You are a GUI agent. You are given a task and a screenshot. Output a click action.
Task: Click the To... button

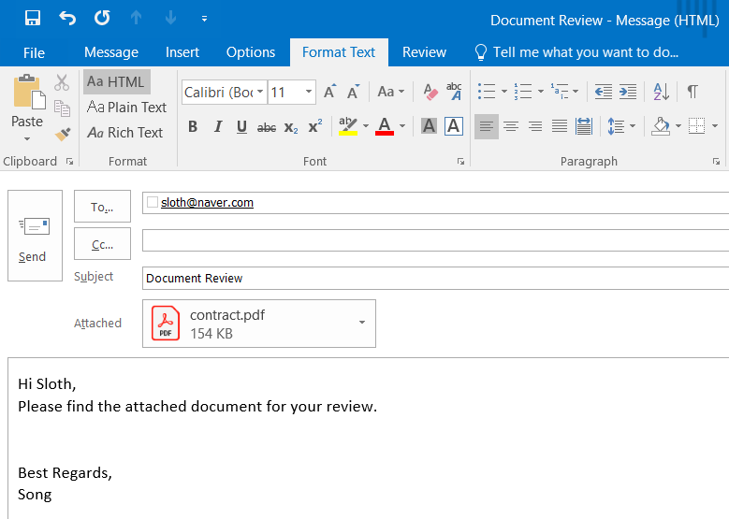click(x=102, y=207)
